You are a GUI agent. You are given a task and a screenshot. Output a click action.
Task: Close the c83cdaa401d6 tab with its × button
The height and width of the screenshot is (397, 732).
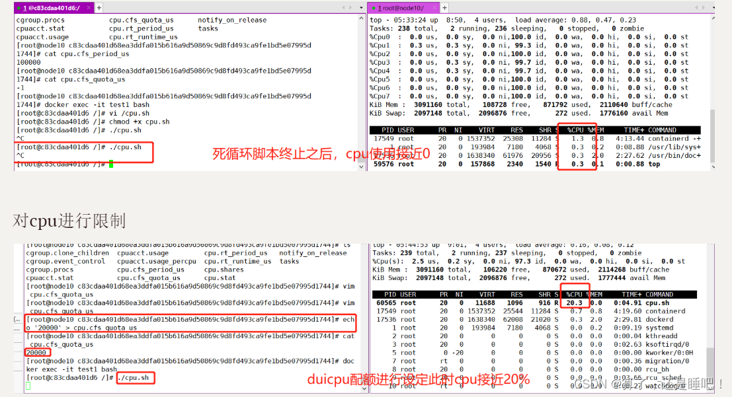coord(87,9)
